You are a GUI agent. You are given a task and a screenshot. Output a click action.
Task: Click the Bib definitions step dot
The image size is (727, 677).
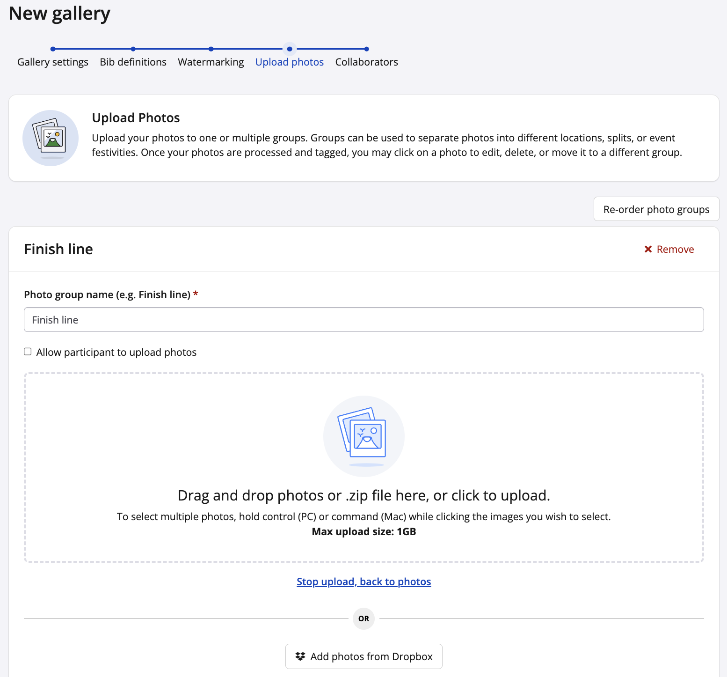point(133,49)
